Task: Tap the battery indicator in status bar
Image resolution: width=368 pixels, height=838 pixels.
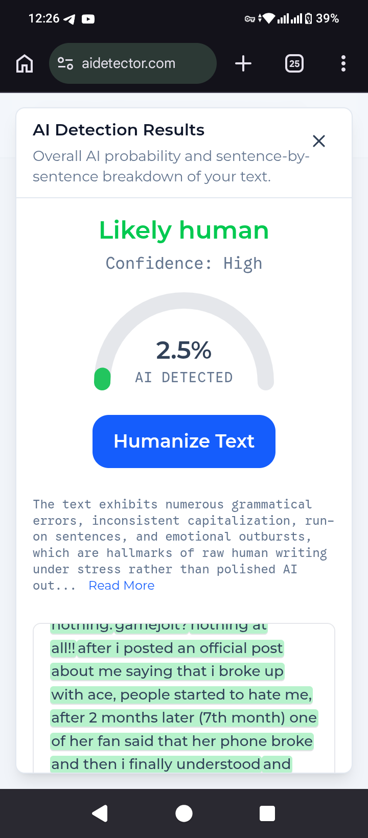Action: click(x=308, y=19)
